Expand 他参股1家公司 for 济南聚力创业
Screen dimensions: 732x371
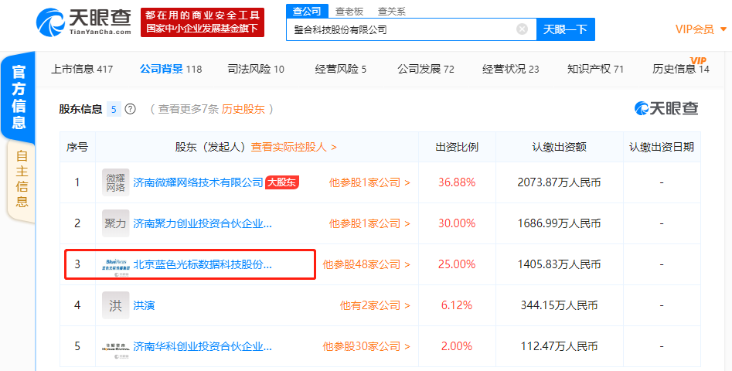pos(369,223)
